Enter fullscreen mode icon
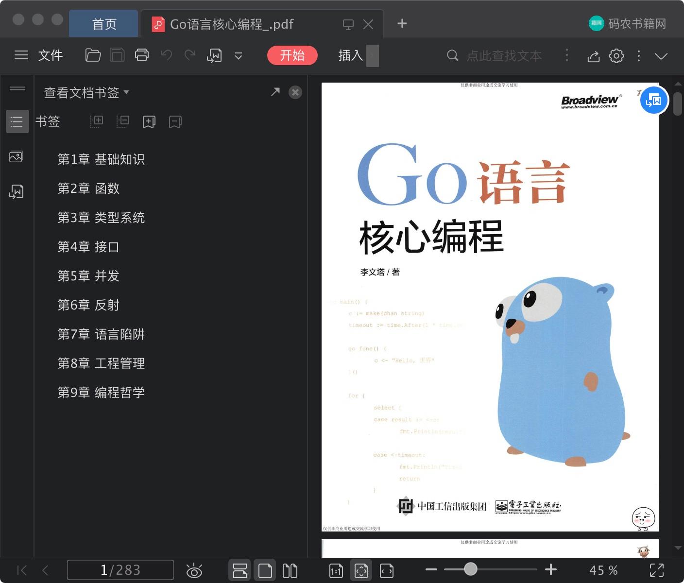 click(x=657, y=570)
